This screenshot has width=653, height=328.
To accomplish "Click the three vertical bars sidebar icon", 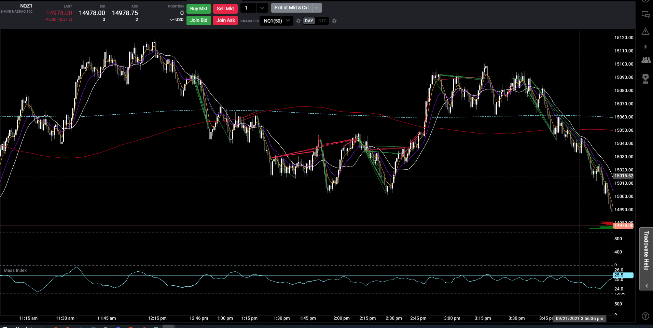I will 645,47.
